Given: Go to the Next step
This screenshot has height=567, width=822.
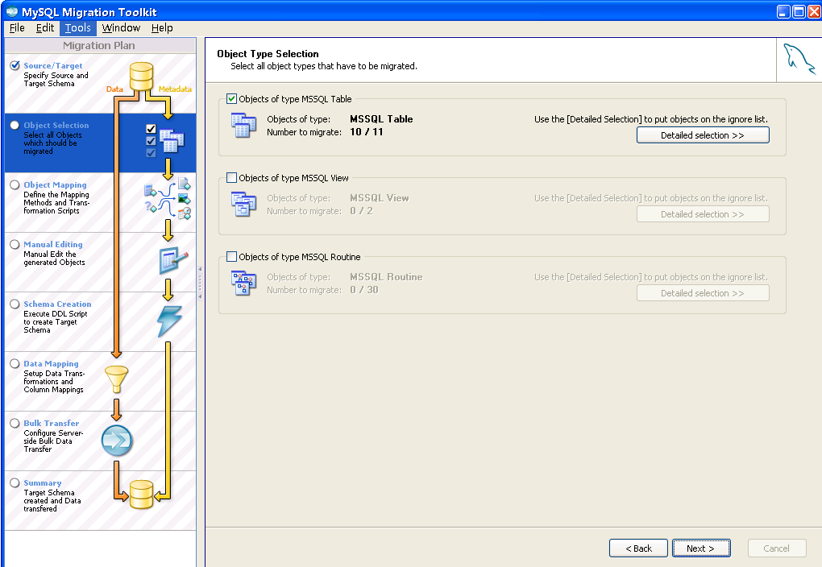Looking at the screenshot, I should (701, 548).
